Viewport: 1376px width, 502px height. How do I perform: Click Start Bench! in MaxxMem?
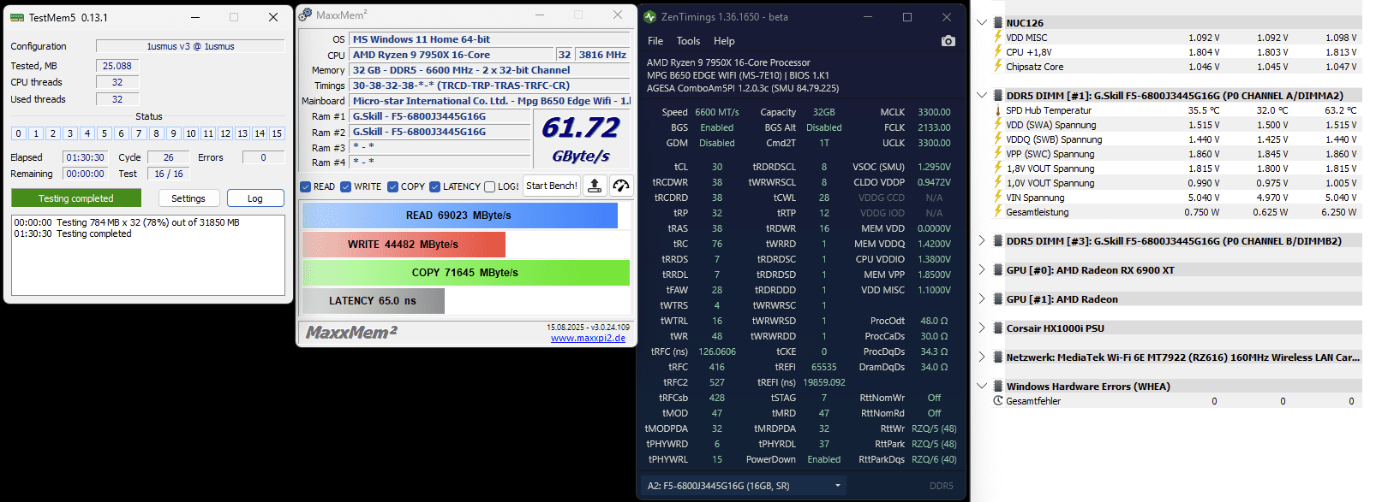click(552, 186)
